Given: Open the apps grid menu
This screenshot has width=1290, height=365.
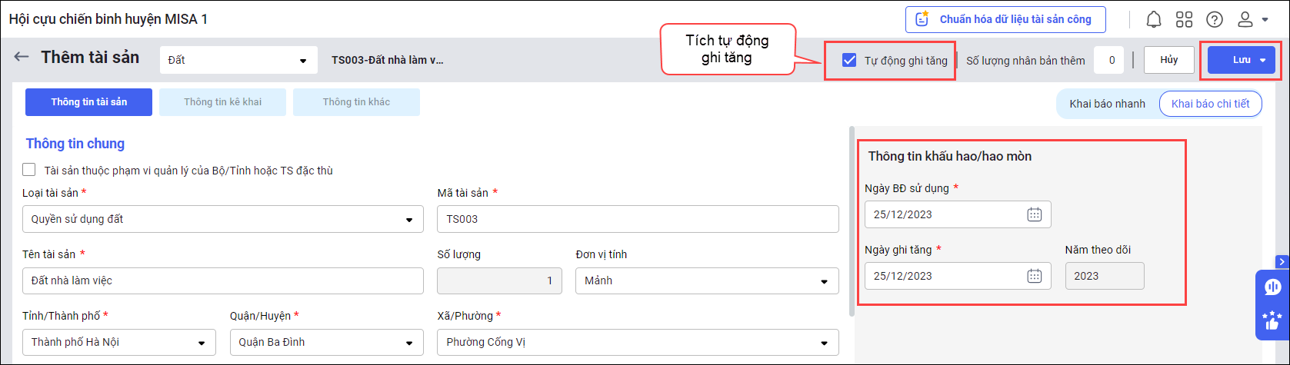Looking at the screenshot, I should point(1184,19).
